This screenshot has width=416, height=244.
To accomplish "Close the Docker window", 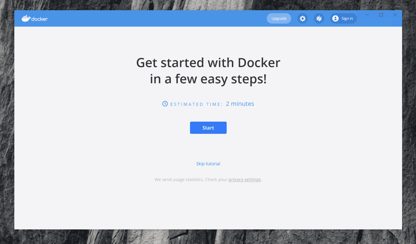I will click(x=395, y=15).
